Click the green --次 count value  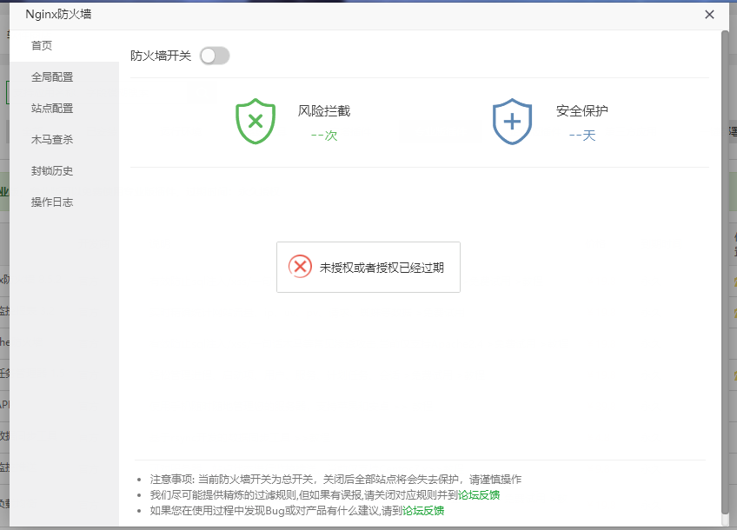[x=324, y=136]
